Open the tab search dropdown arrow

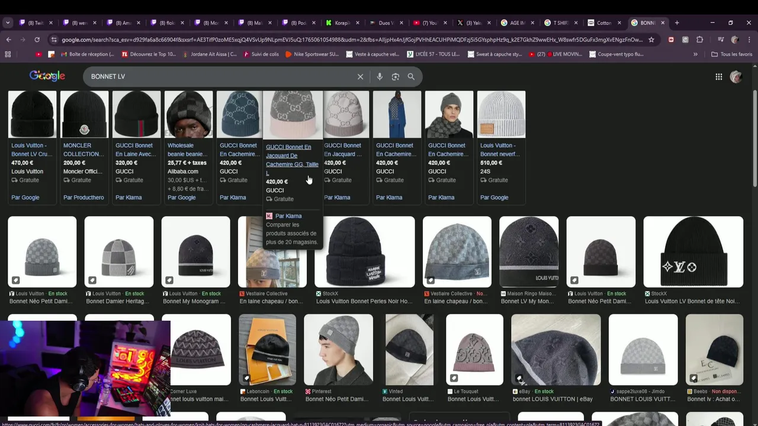pos(8,22)
